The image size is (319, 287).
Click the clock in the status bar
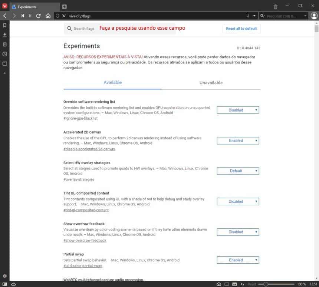(x=313, y=284)
